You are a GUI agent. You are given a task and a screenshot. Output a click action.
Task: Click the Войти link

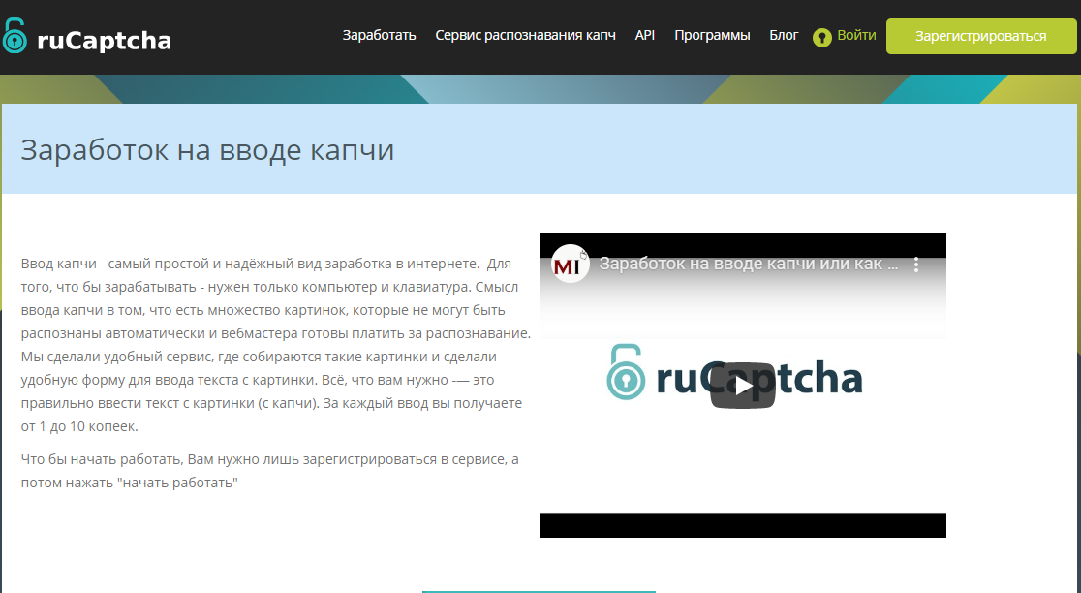(856, 35)
